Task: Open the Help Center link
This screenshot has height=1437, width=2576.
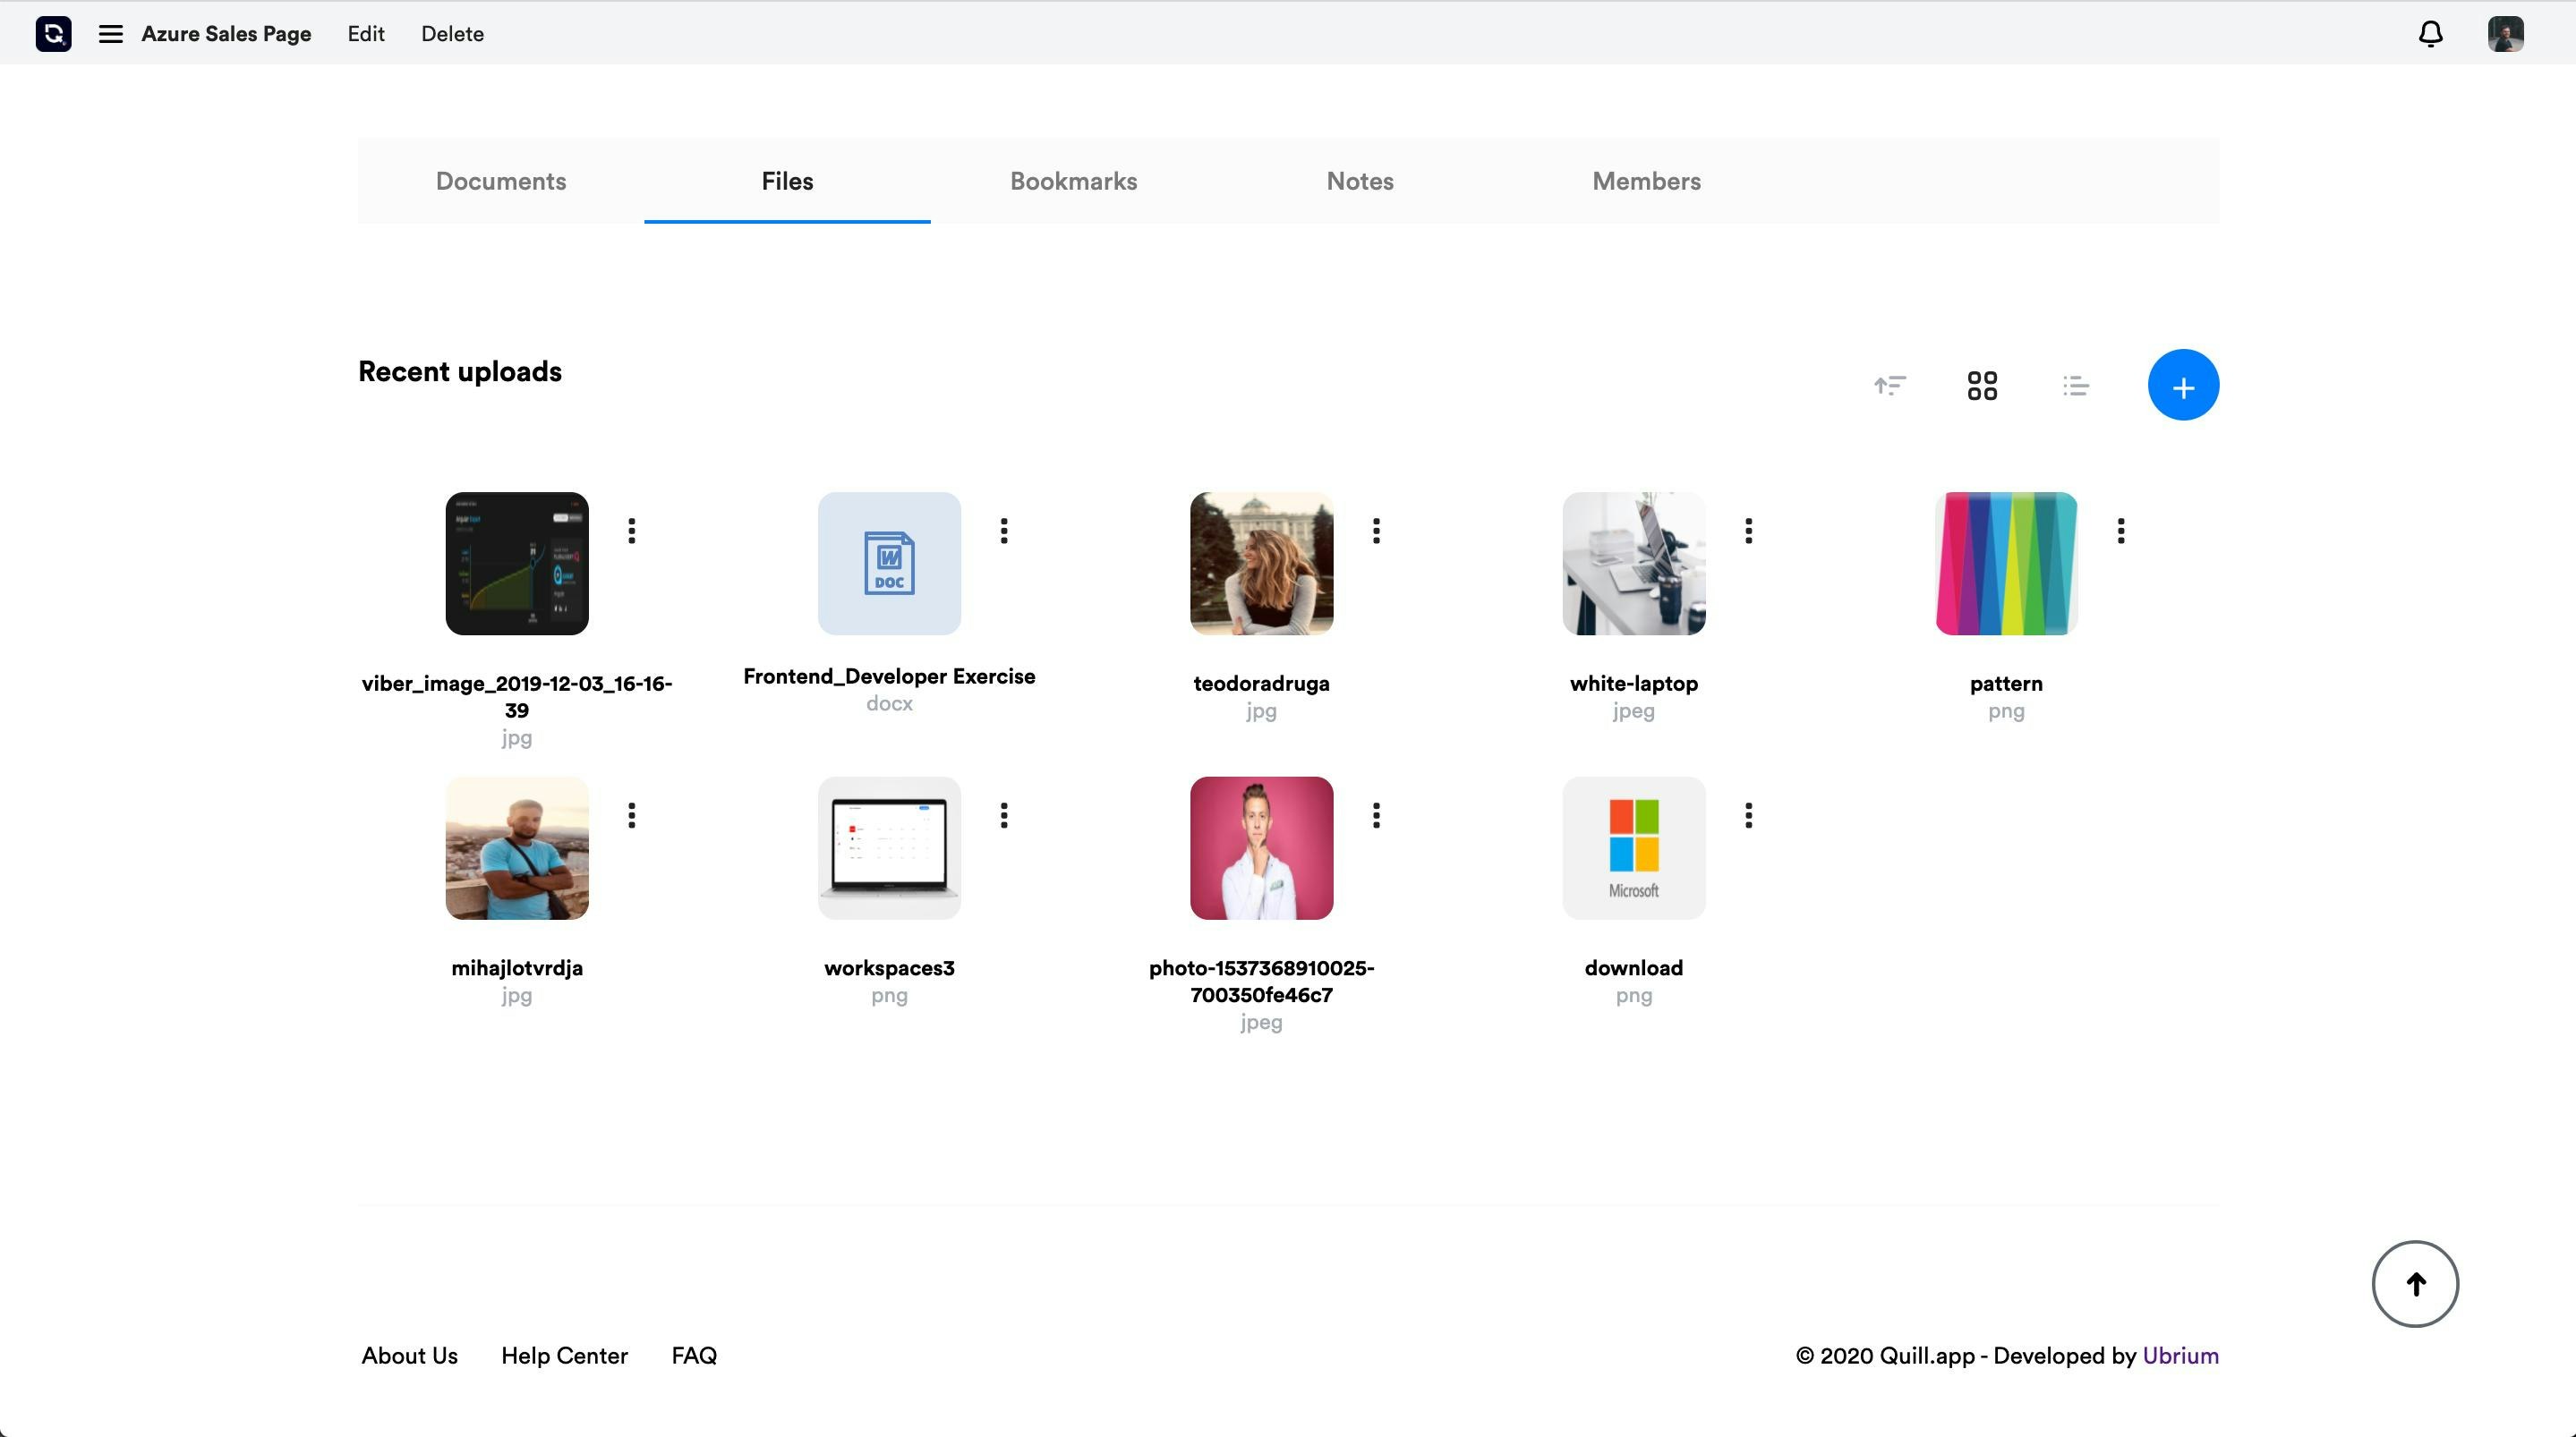Action: (564, 1355)
